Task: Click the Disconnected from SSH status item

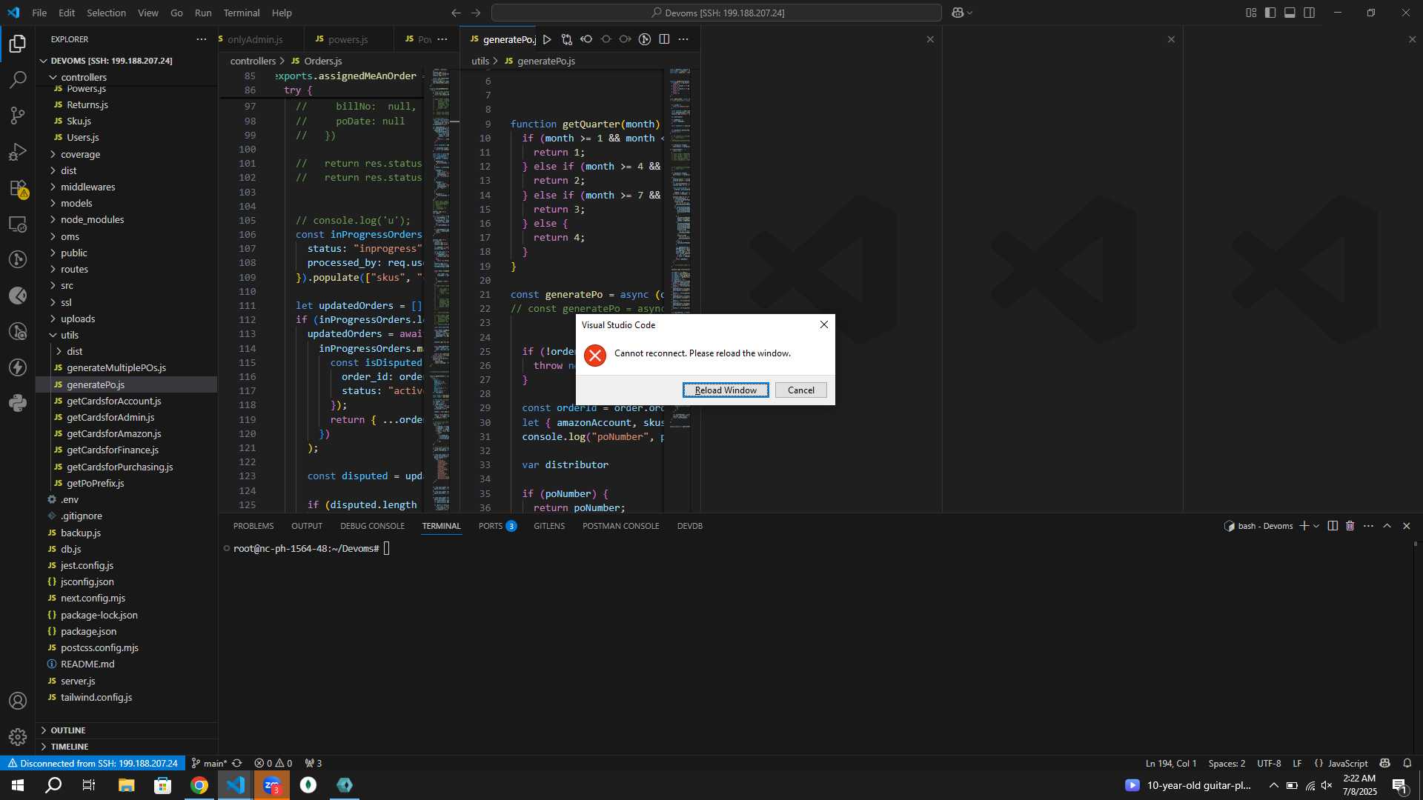Action: pyautogui.click(x=93, y=764)
